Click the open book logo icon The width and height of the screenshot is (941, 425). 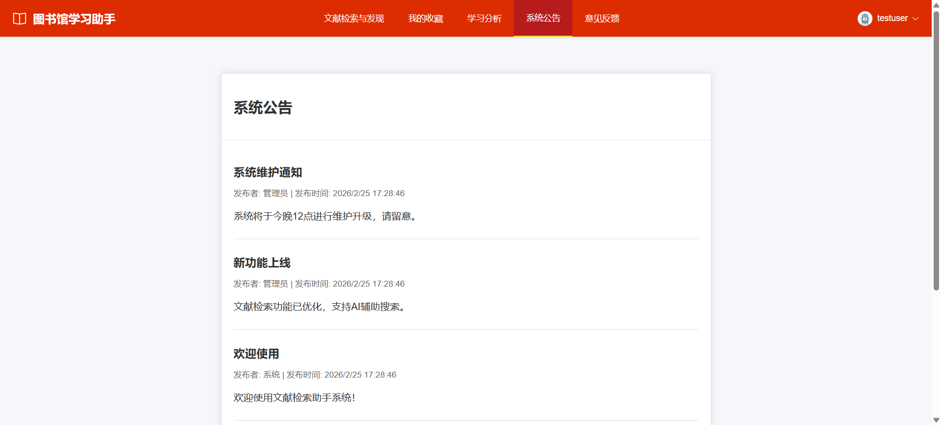pyautogui.click(x=20, y=19)
